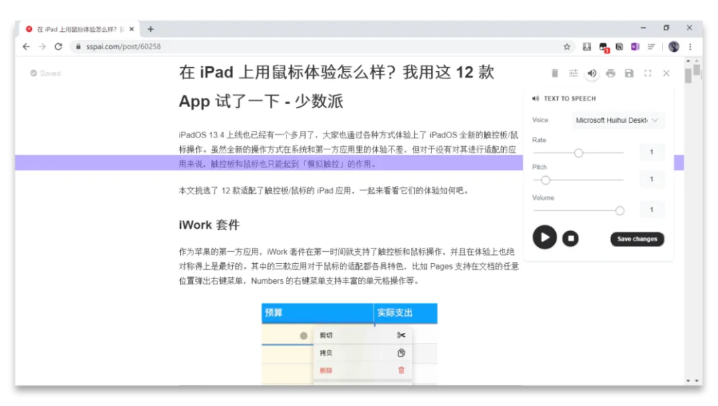Image resolution: width=718 pixels, height=406 pixels.
Task: Click the OneNote extension icon
Action: tap(635, 47)
